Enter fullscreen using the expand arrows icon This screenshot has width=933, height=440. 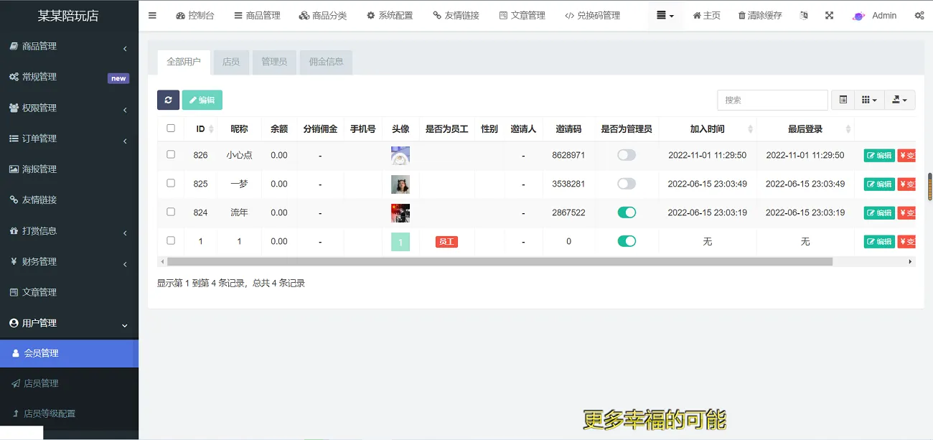[x=829, y=14]
